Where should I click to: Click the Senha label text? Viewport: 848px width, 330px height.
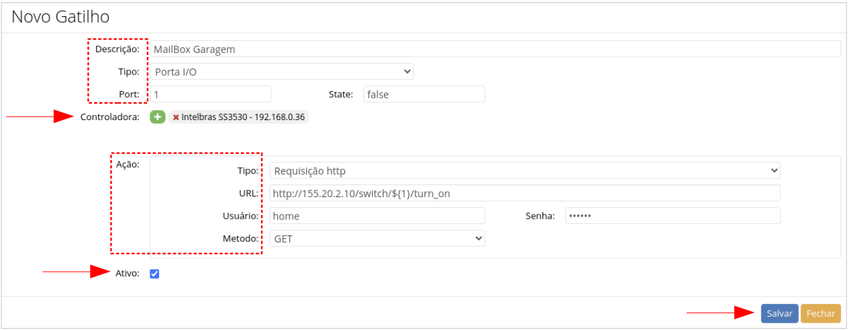[x=540, y=216]
